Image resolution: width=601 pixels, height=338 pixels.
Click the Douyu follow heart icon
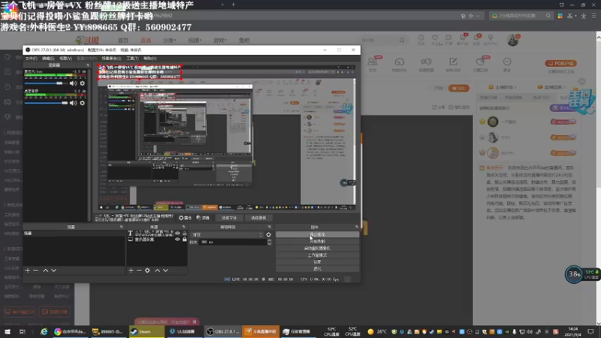[435, 40]
